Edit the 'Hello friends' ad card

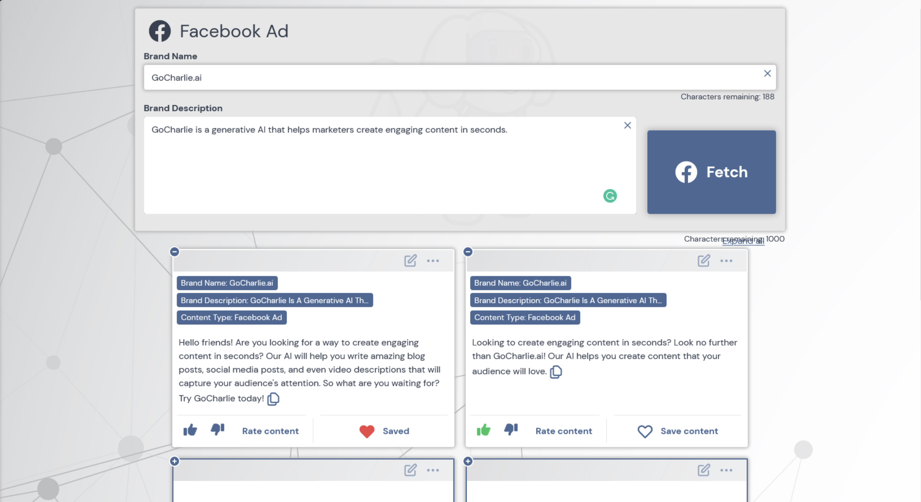point(410,261)
